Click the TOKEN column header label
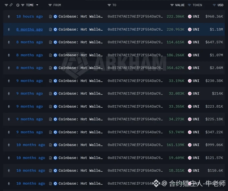Viewport: 228px width, 191px height. point(197,5)
